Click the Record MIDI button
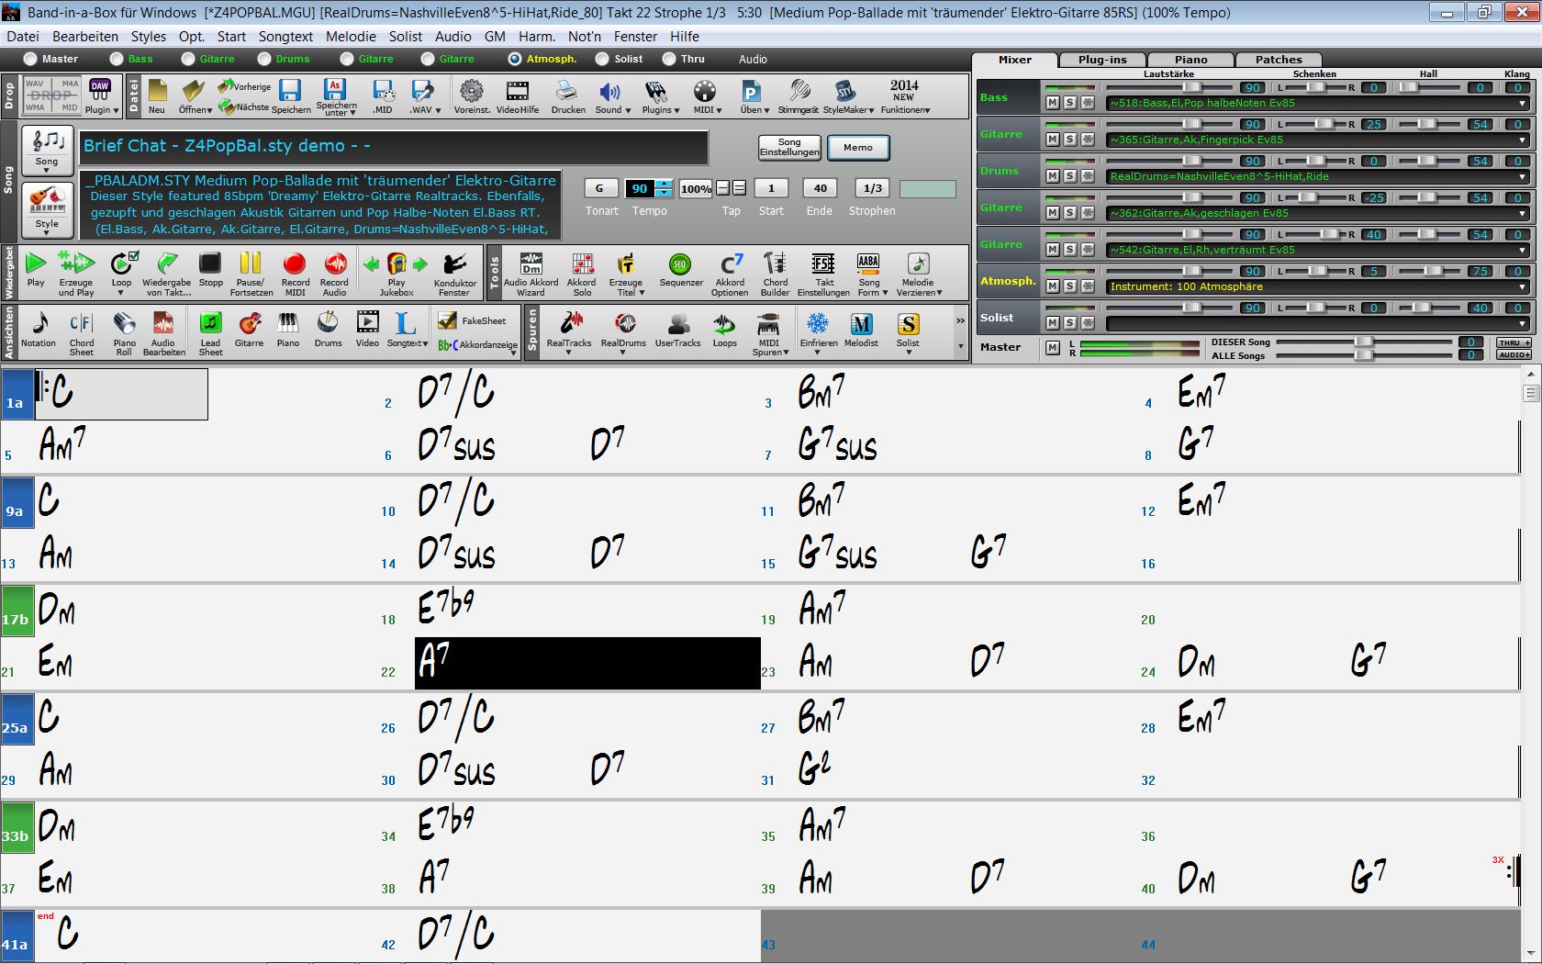 [295, 274]
